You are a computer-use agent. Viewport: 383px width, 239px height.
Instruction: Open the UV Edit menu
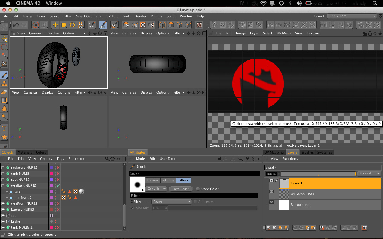pos(112,16)
